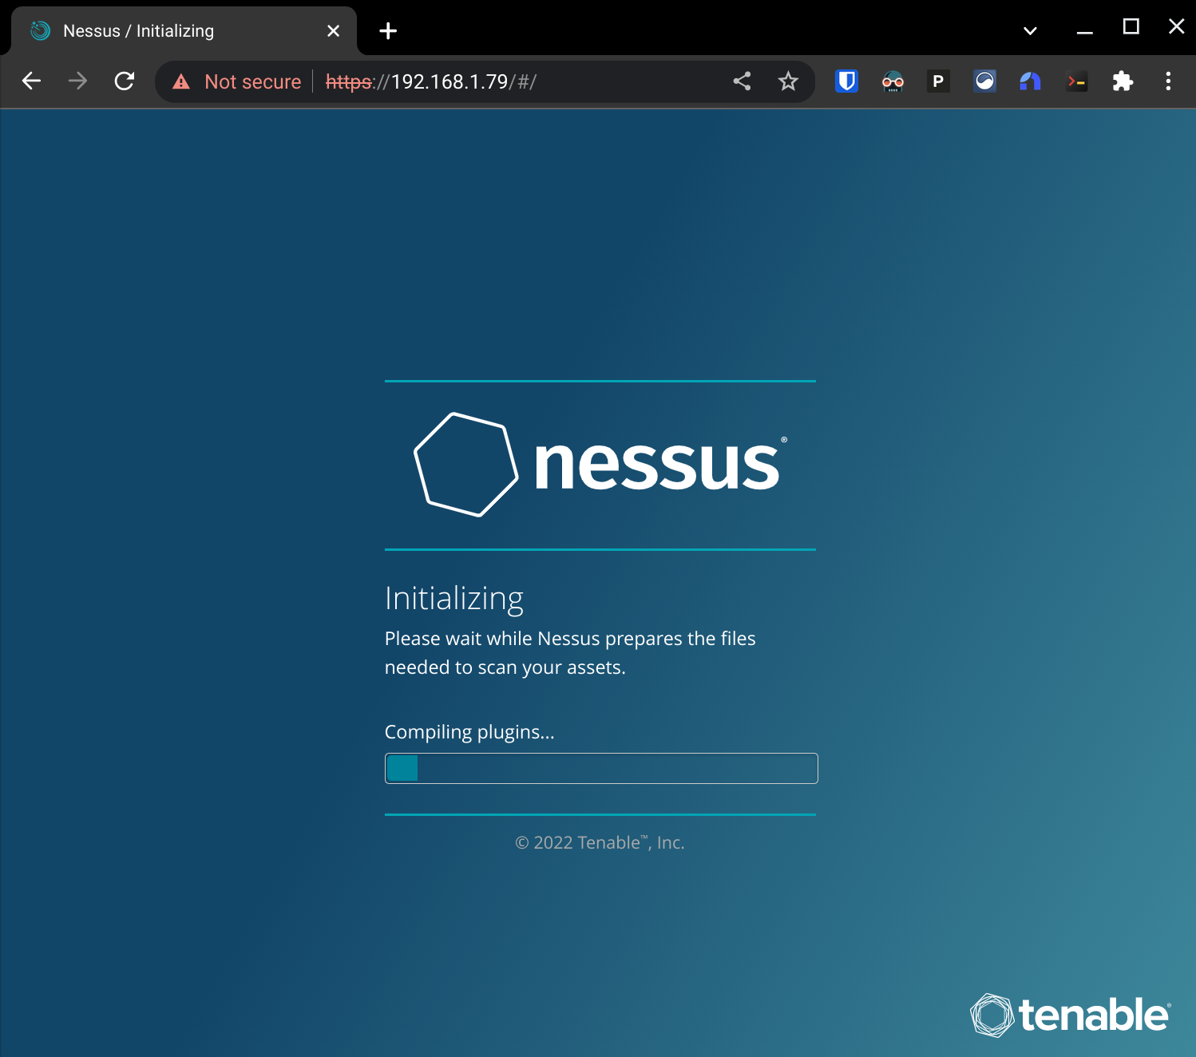Go back to the previous page
The height and width of the screenshot is (1057, 1196).
pyautogui.click(x=31, y=81)
